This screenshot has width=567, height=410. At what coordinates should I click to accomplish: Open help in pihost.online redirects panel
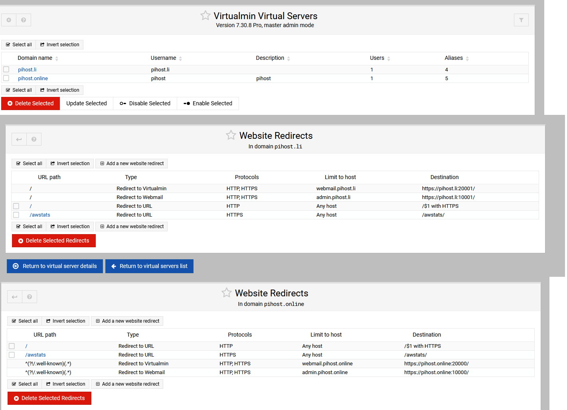30,297
